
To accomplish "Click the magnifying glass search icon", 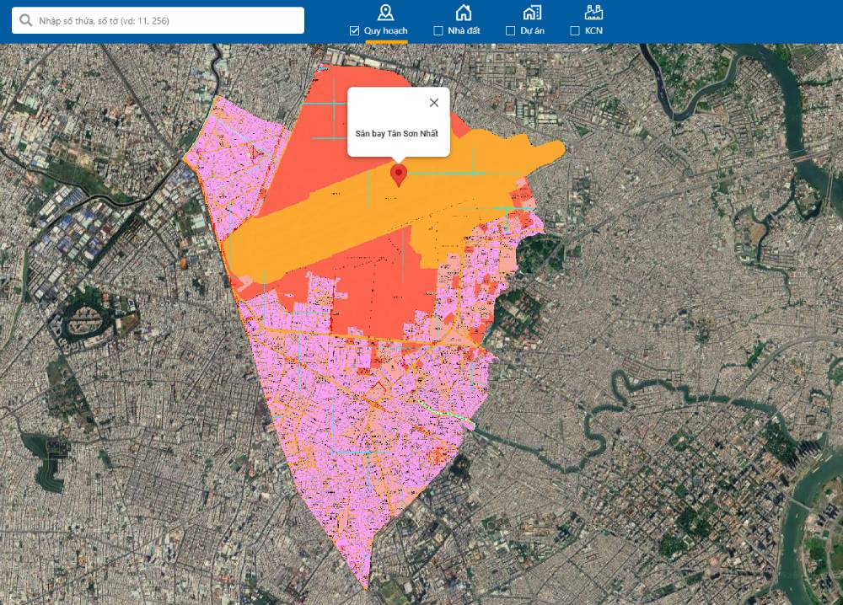I will 26,20.
